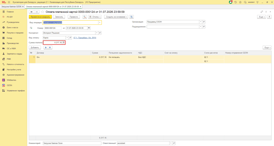Open the notifications bell icon

coord(231,2)
